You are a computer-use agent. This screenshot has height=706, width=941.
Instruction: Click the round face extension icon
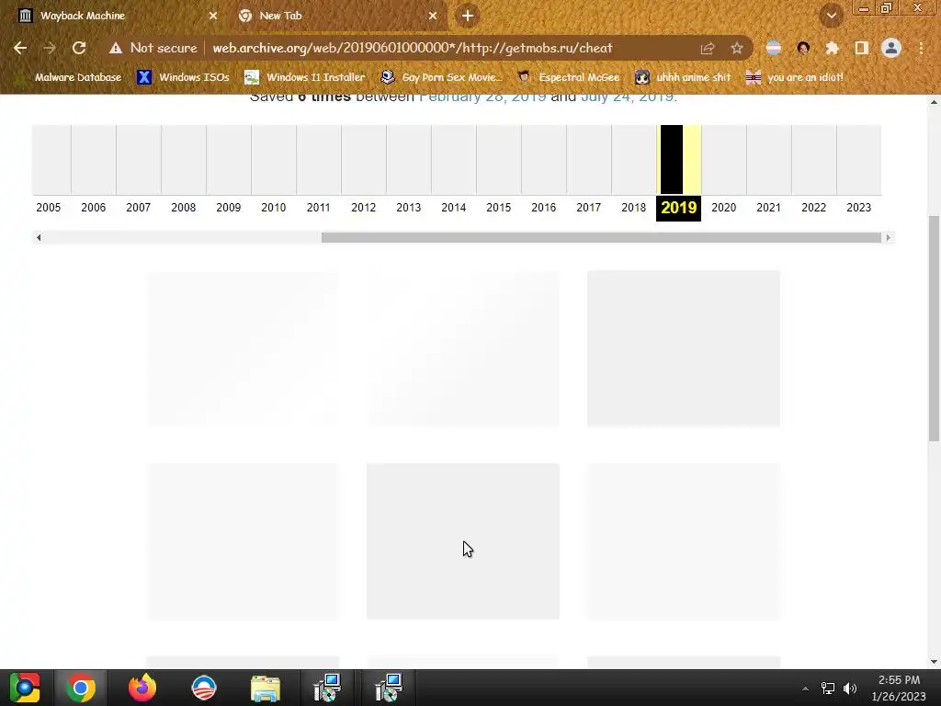point(803,48)
